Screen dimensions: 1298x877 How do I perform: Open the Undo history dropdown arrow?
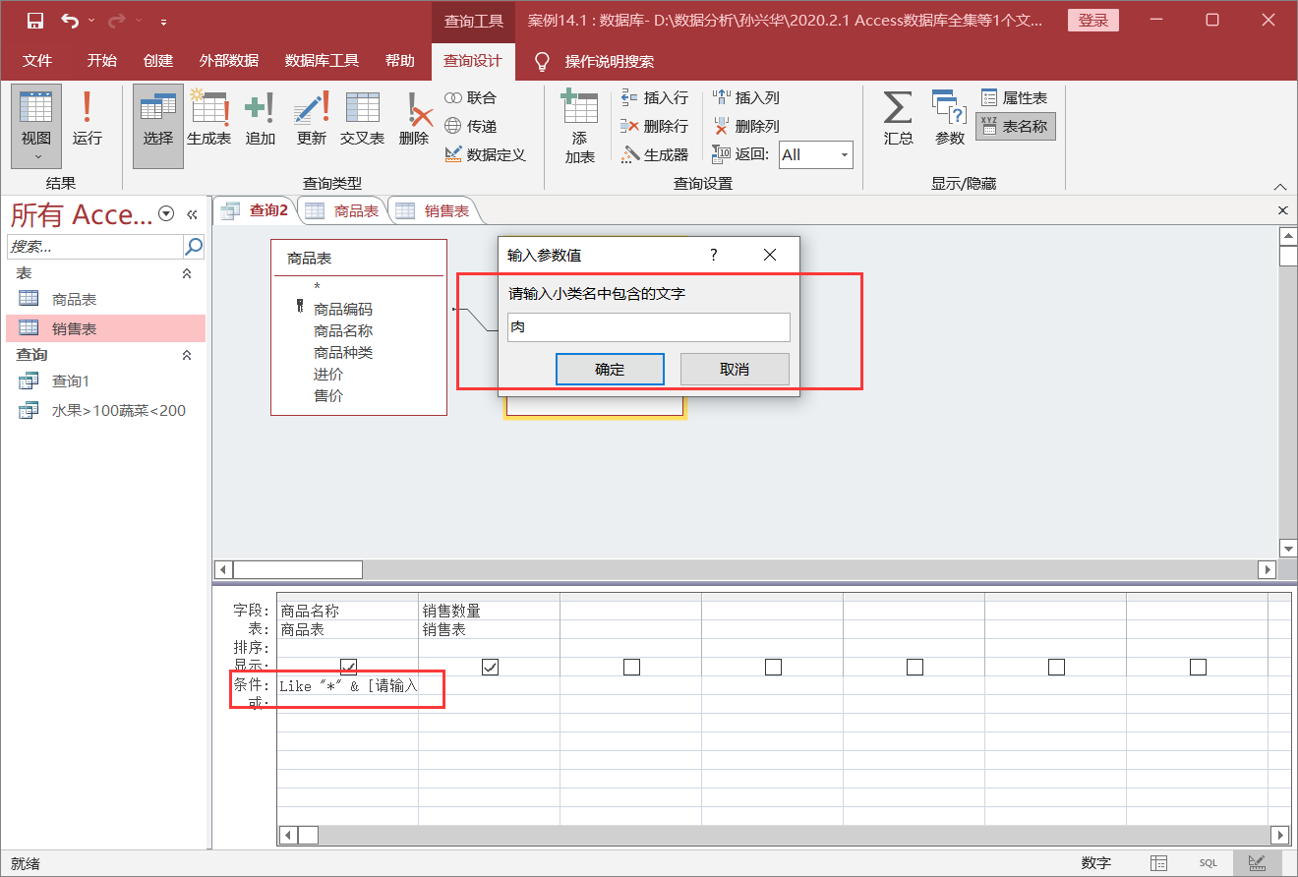pyautogui.click(x=91, y=21)
